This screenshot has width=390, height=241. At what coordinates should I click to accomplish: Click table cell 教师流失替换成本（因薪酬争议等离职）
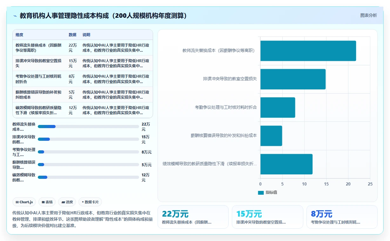coord(39,48)
